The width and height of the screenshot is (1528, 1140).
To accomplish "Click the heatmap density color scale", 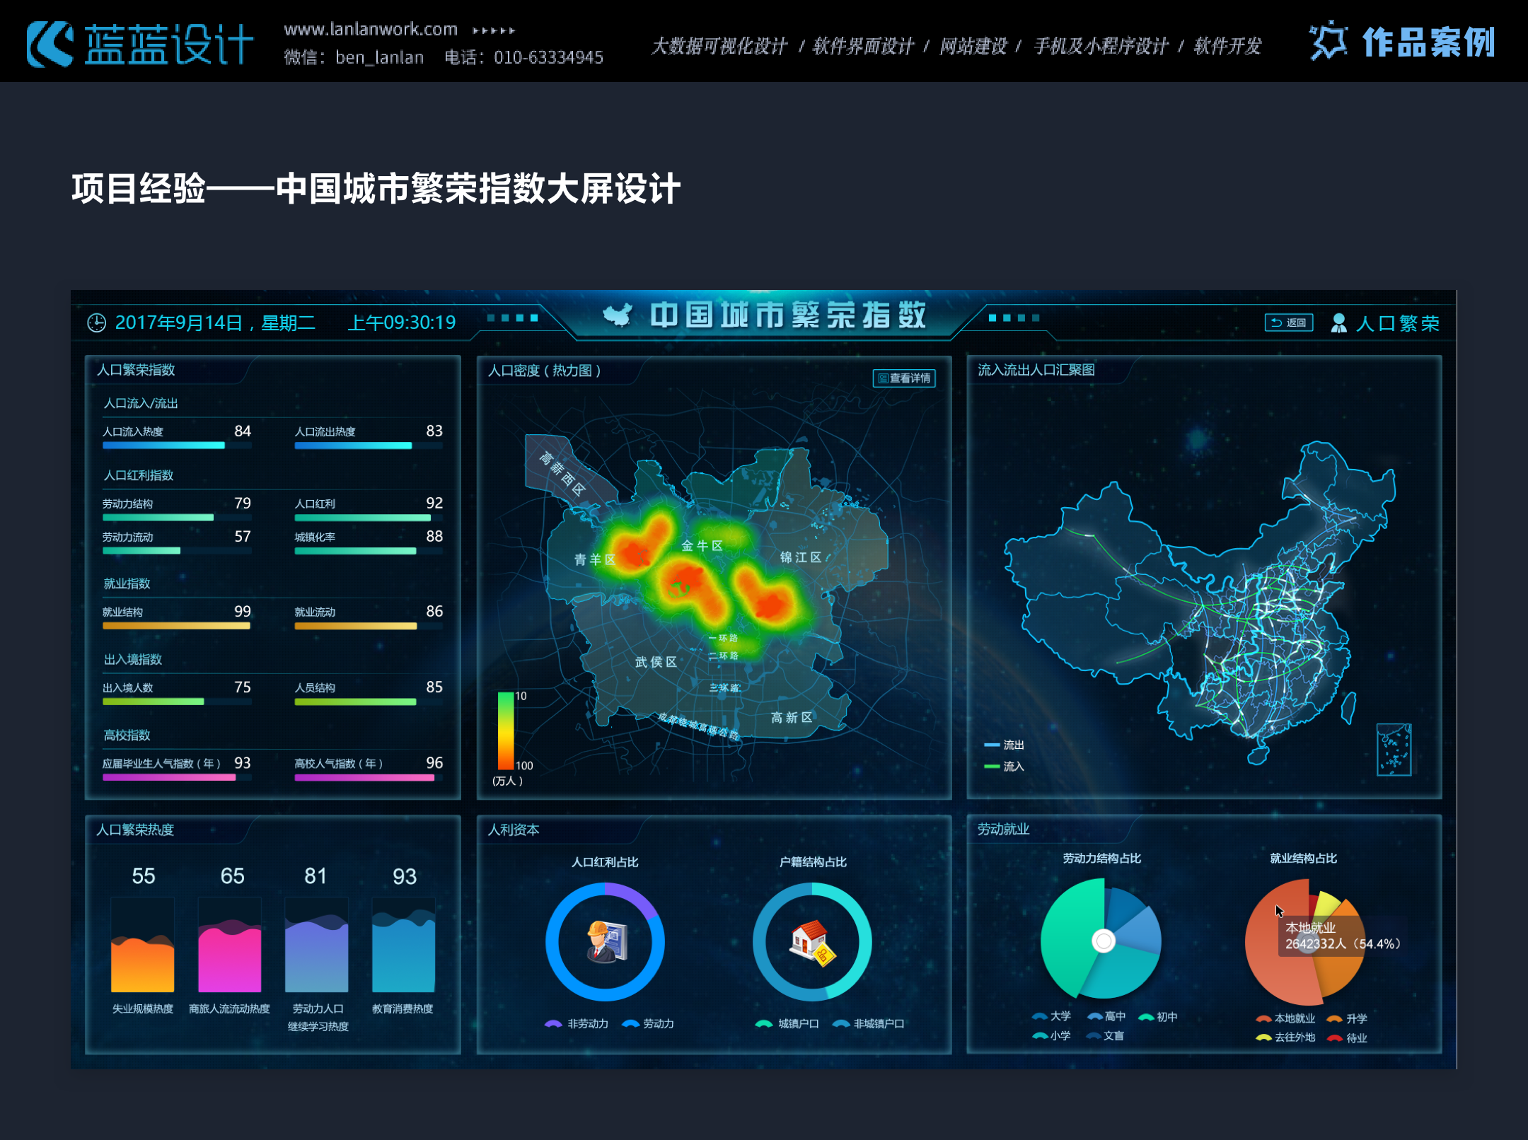I will (506, 731).
